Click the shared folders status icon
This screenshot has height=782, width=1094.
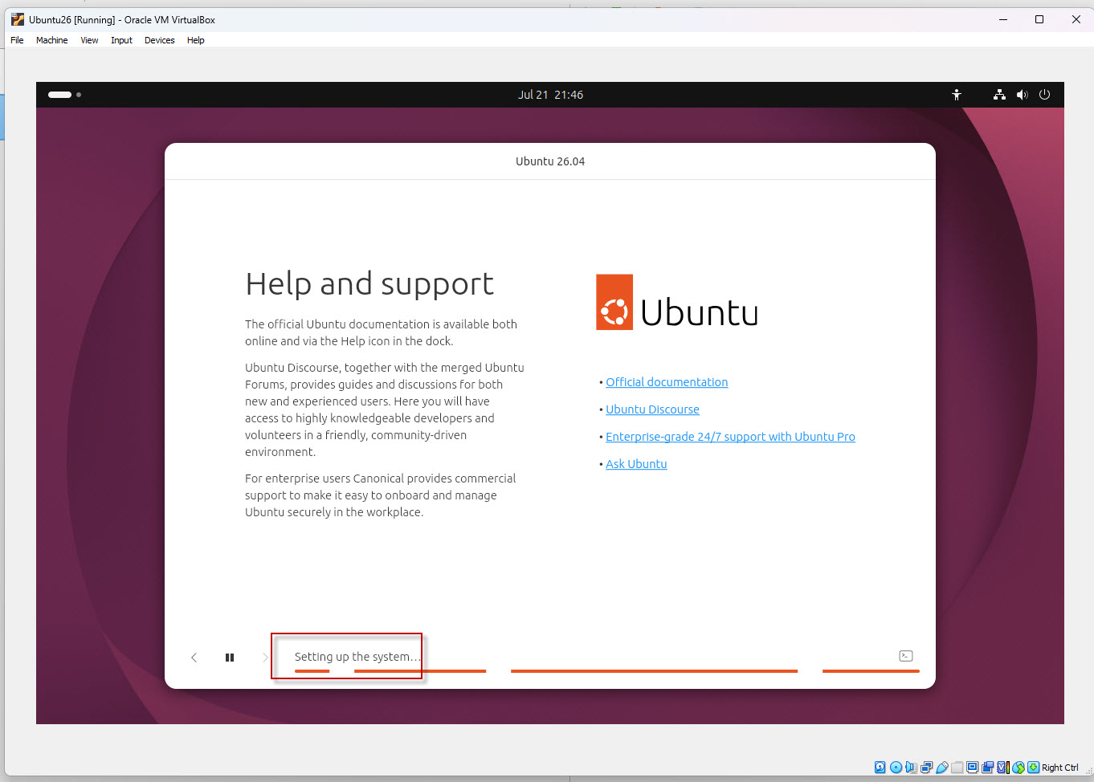[x=957, y=768]
